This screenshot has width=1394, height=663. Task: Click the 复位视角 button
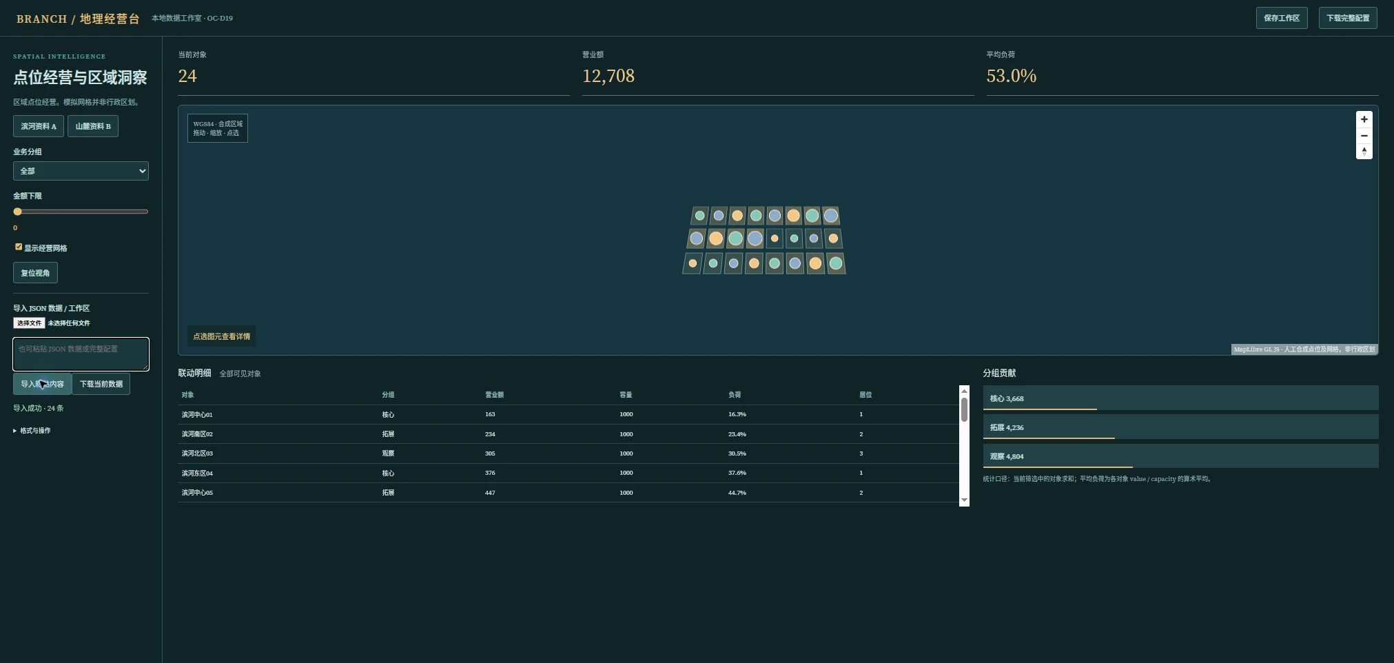point(35,273)
